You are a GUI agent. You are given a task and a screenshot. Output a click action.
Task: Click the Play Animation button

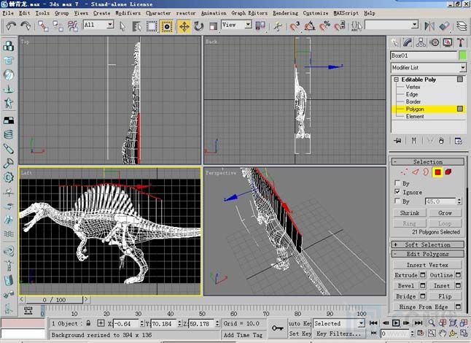point(396,323)
